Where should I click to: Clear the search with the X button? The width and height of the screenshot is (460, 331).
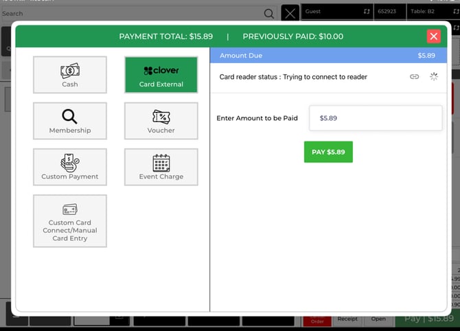point(290,13)
